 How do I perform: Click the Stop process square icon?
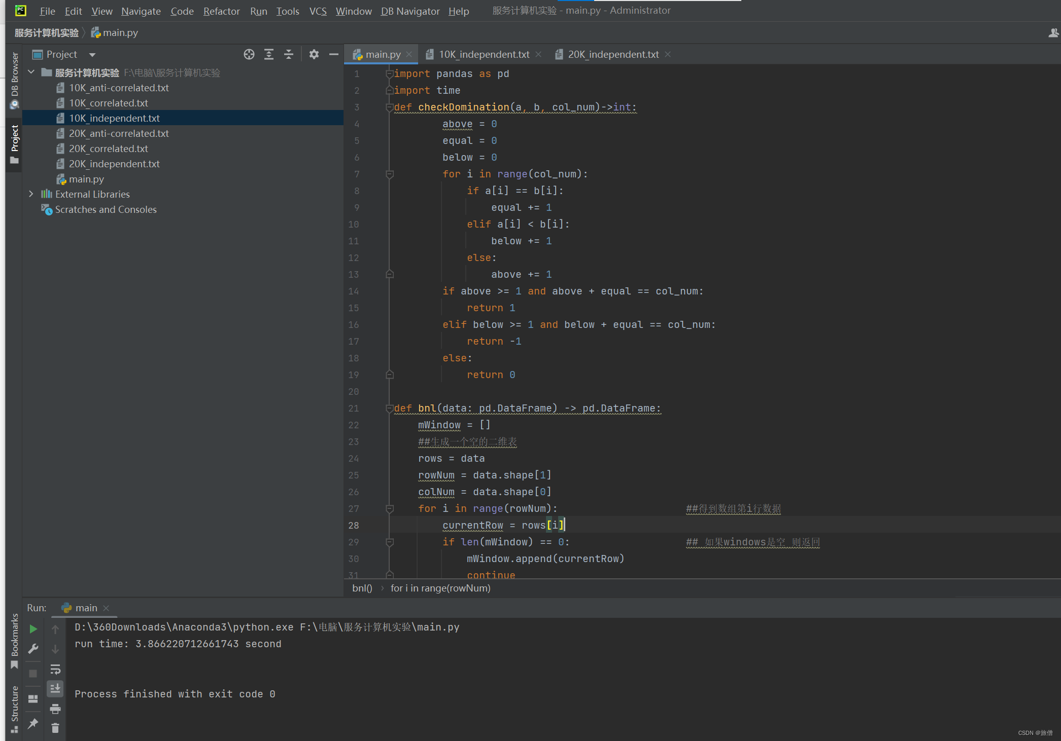33,673
